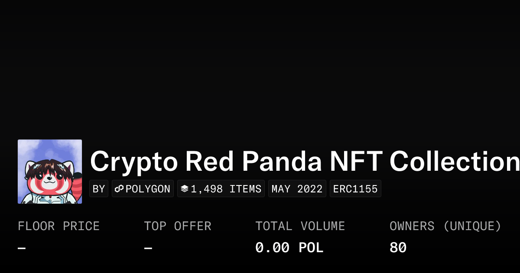
Task: Select the dash value under Top Offer
Action: 148,248
